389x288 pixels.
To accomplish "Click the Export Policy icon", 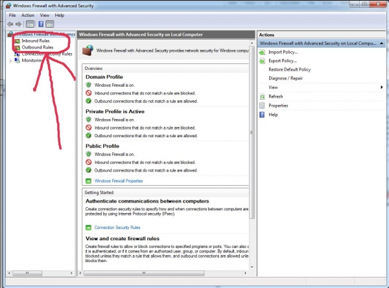I will tap(262, 61).
